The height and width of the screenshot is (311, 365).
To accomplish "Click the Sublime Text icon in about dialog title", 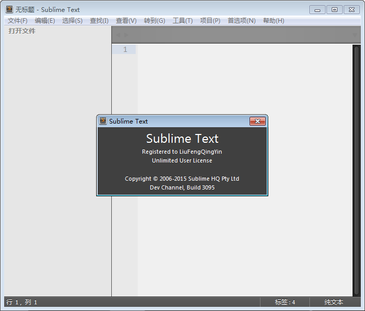I will (103, 121).
